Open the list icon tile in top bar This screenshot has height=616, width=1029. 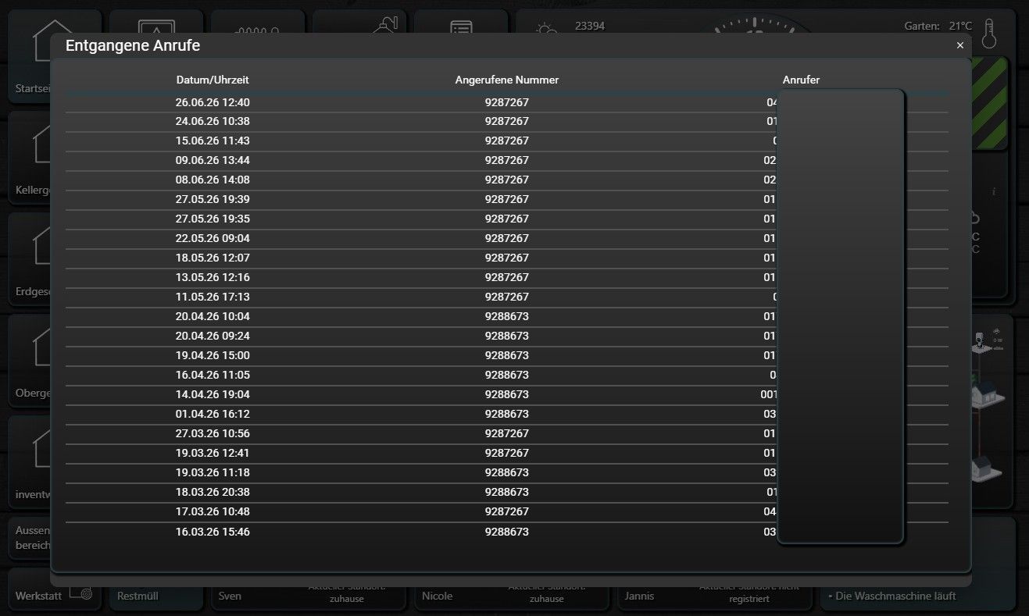pos(462,27)
